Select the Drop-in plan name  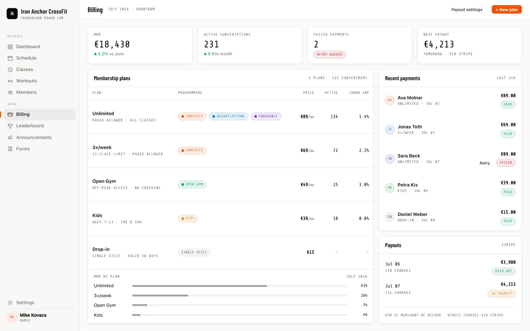coord(101,249)
